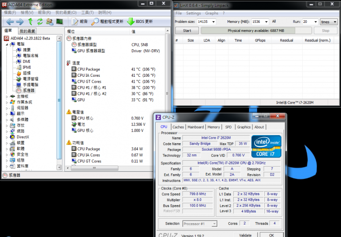
Task: Click the AIDA64 tree vertical scrollbar
Action: (x=59, y=102)
